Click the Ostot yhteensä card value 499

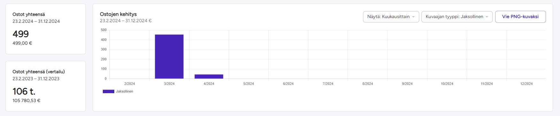[x=20, y=34]
